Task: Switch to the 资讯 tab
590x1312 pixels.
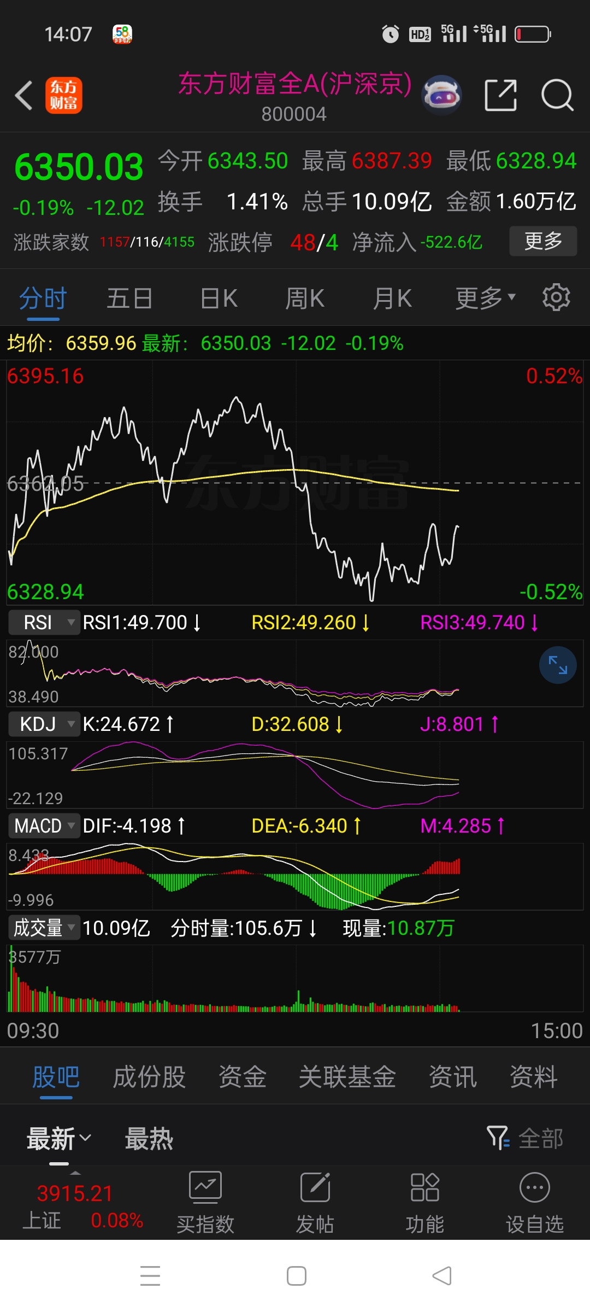Action: click(x=453, y=1077)
